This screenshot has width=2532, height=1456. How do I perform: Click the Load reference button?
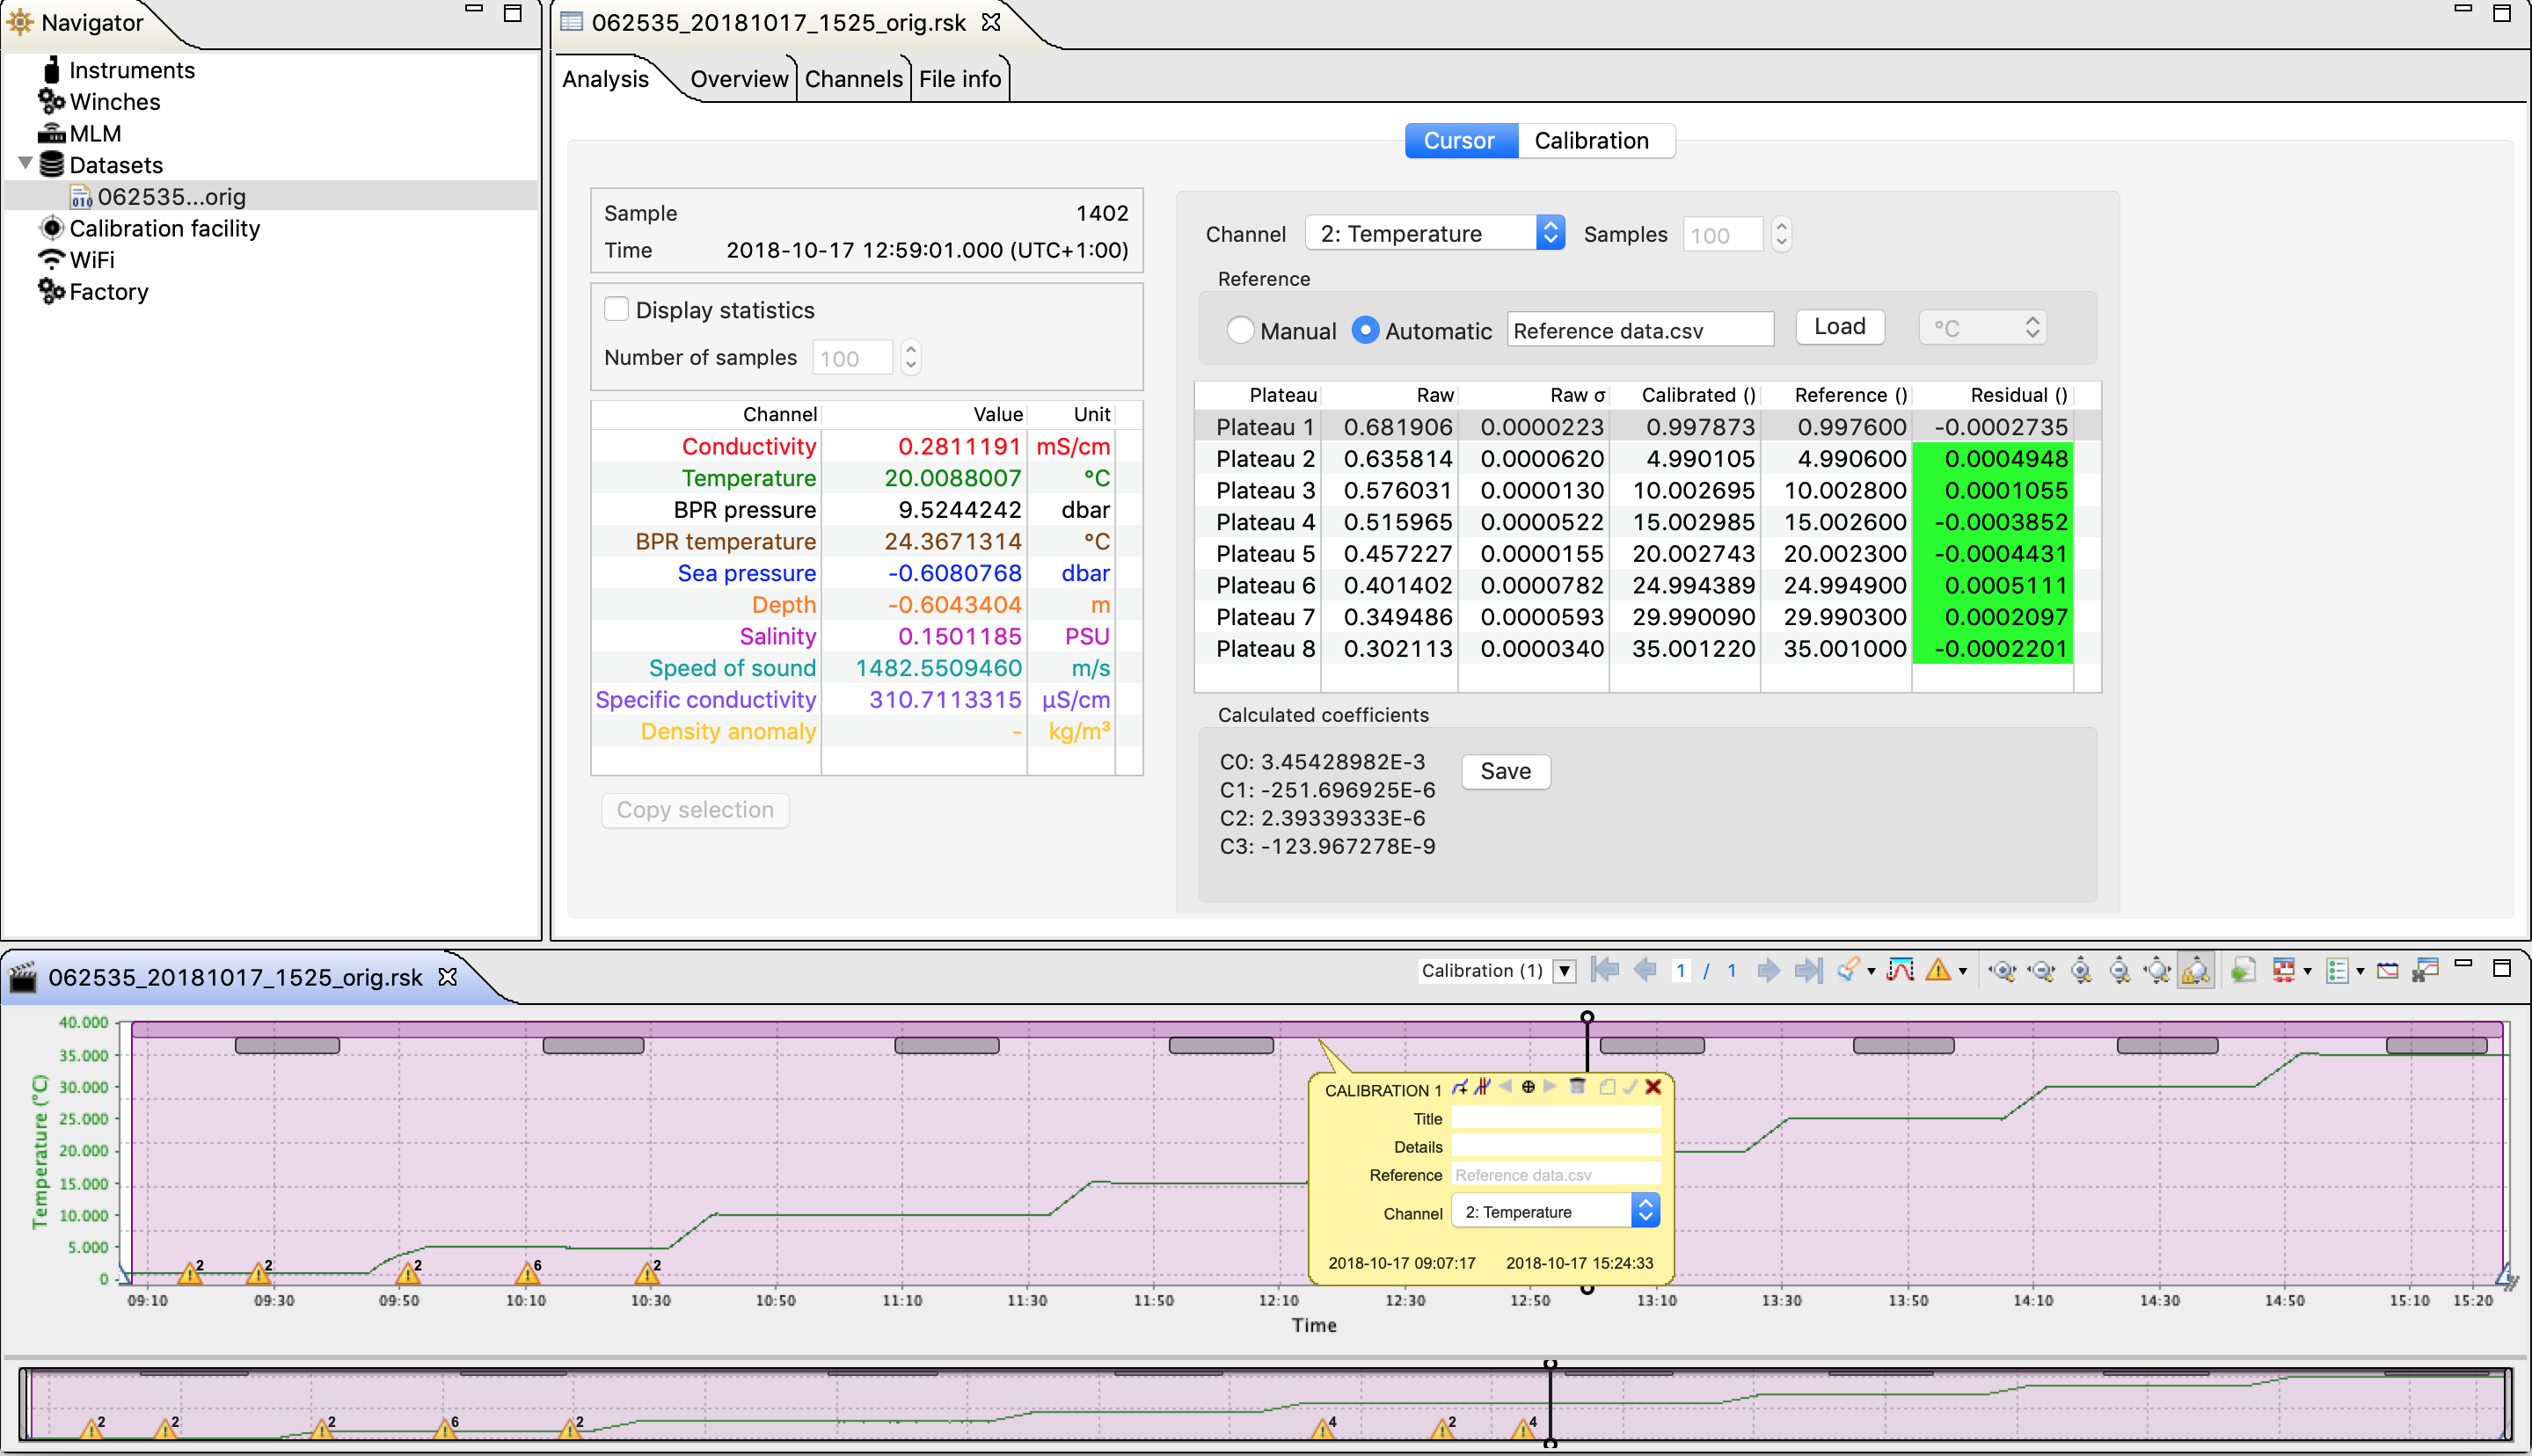coord(1839,327)
